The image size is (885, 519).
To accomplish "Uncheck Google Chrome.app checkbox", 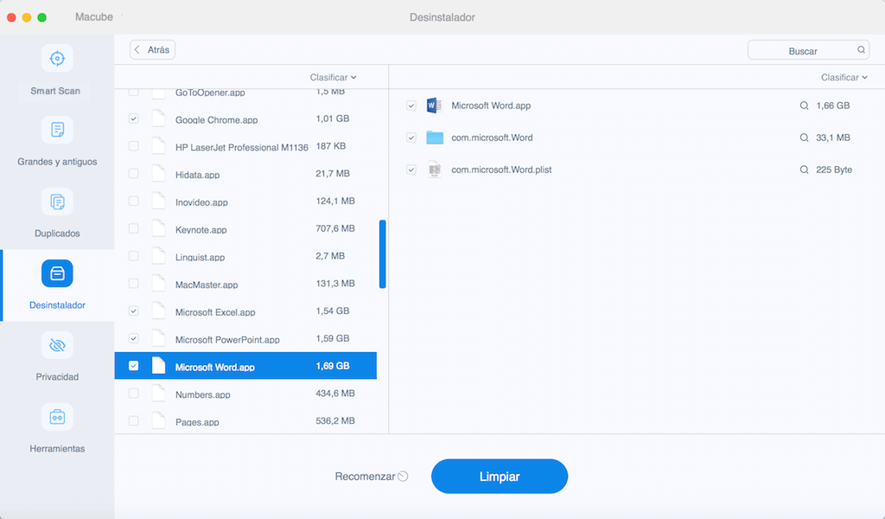I will (x=134, y=119).
